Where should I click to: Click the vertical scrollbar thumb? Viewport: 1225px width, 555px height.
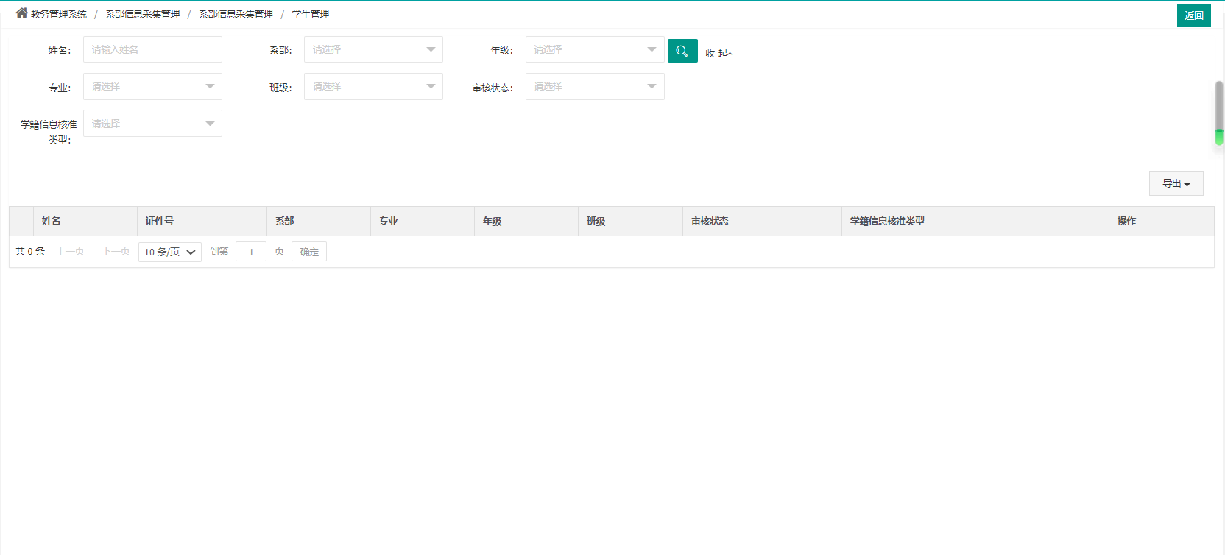tap(1218, 112)
